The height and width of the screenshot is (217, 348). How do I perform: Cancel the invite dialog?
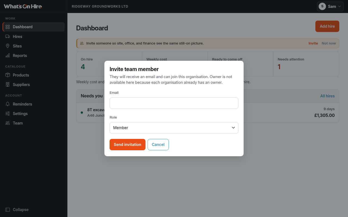click(158, 145)
